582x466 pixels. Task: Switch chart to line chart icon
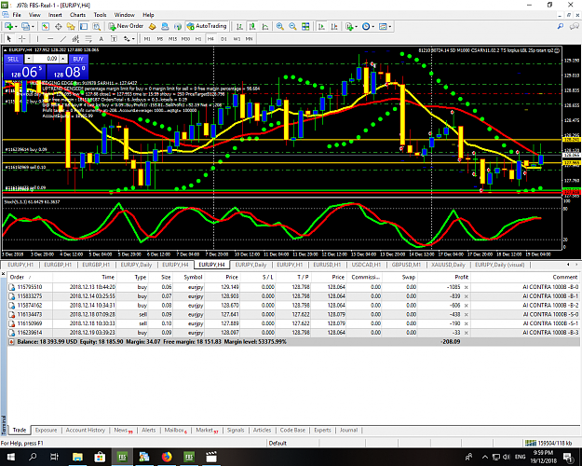[x=265, y=26]
